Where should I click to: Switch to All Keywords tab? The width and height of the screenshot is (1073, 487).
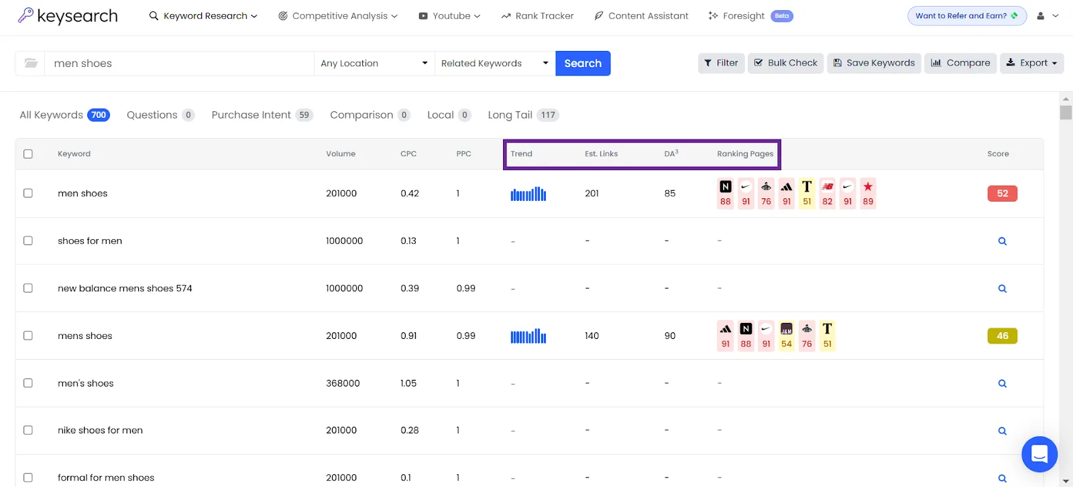[64, 115]
